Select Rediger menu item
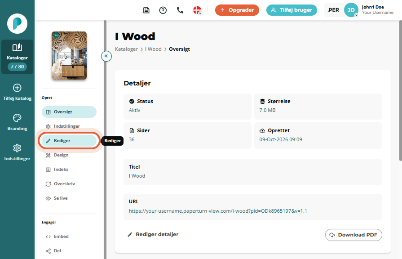Screen dimensions: 402x259 tap(69, 141)
